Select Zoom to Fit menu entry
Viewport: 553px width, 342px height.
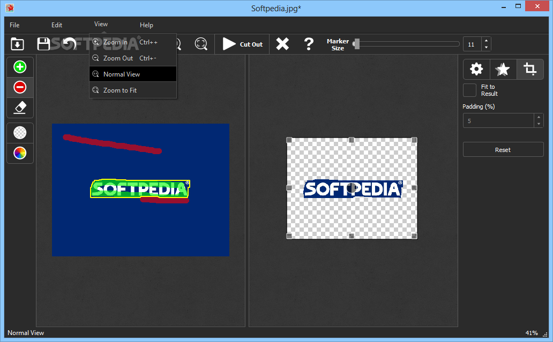(133, 90)
